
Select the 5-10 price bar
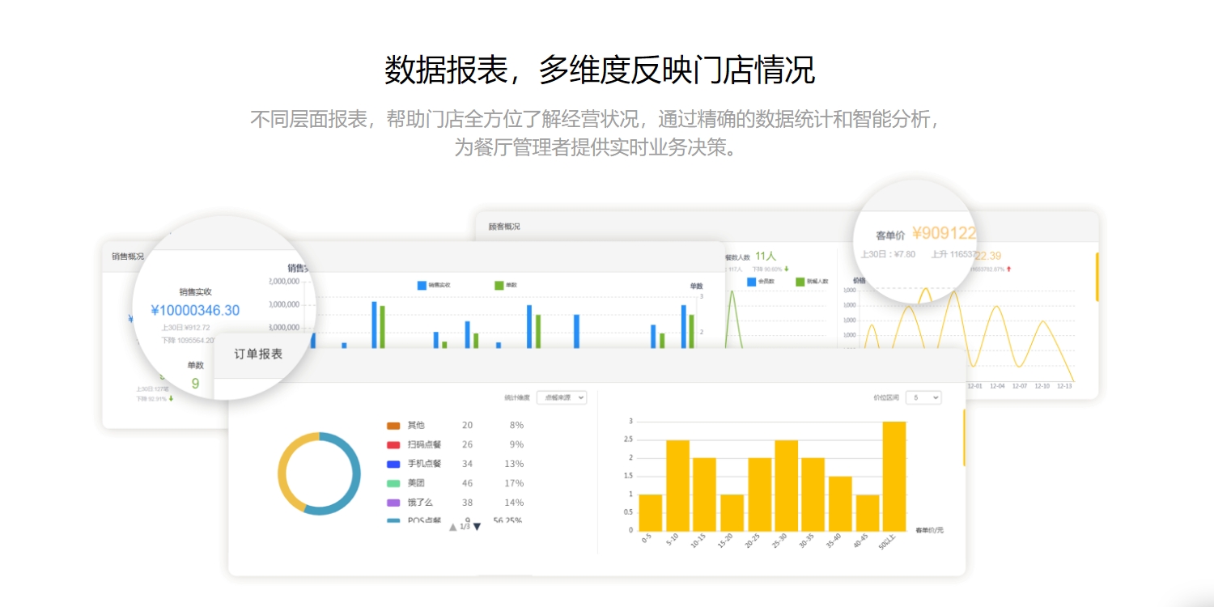point(677,486)
